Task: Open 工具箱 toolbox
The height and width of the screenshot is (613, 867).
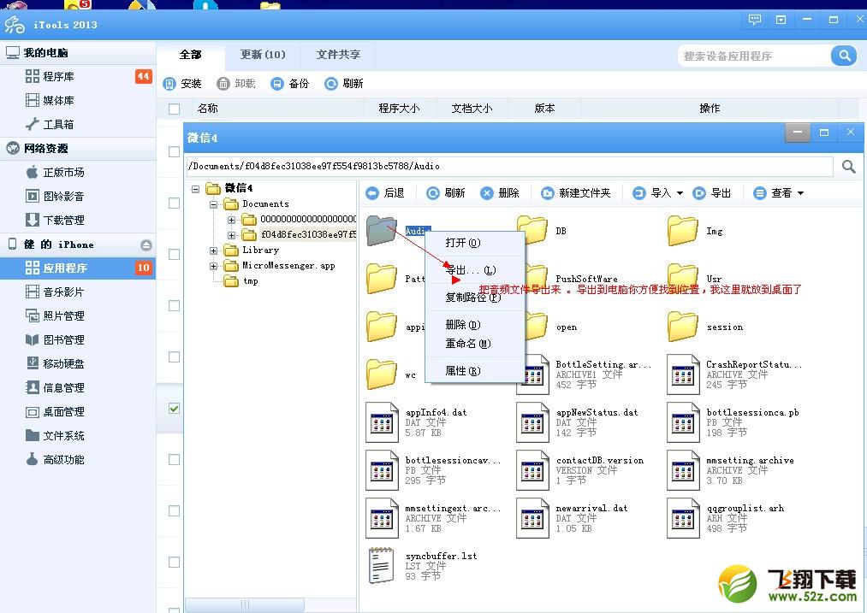Action: [77, 124]
